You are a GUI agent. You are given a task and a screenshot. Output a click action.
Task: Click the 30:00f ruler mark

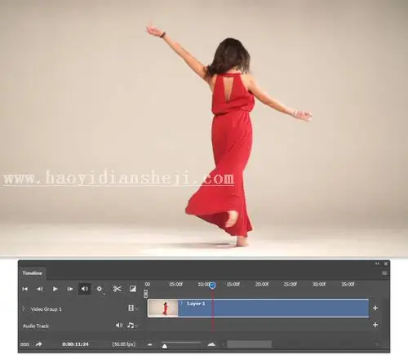(x=319, y=284)
